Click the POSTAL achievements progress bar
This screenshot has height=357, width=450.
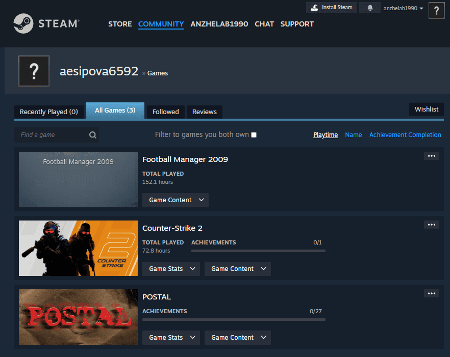pos(233,319)
